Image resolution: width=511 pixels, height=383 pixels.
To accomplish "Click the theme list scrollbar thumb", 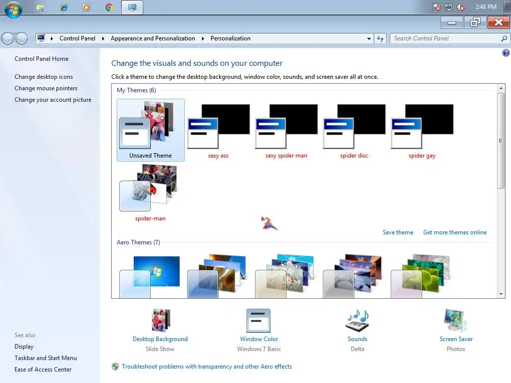I will click(x=501, y=140).
